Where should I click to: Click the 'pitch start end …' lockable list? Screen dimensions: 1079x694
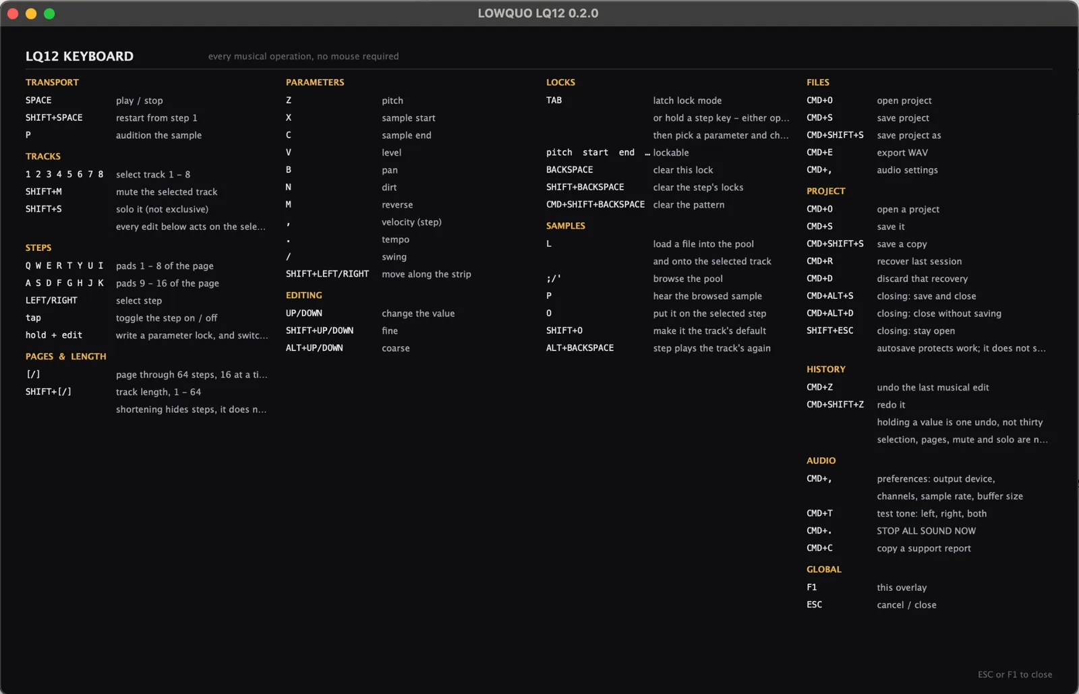(598, 152)
